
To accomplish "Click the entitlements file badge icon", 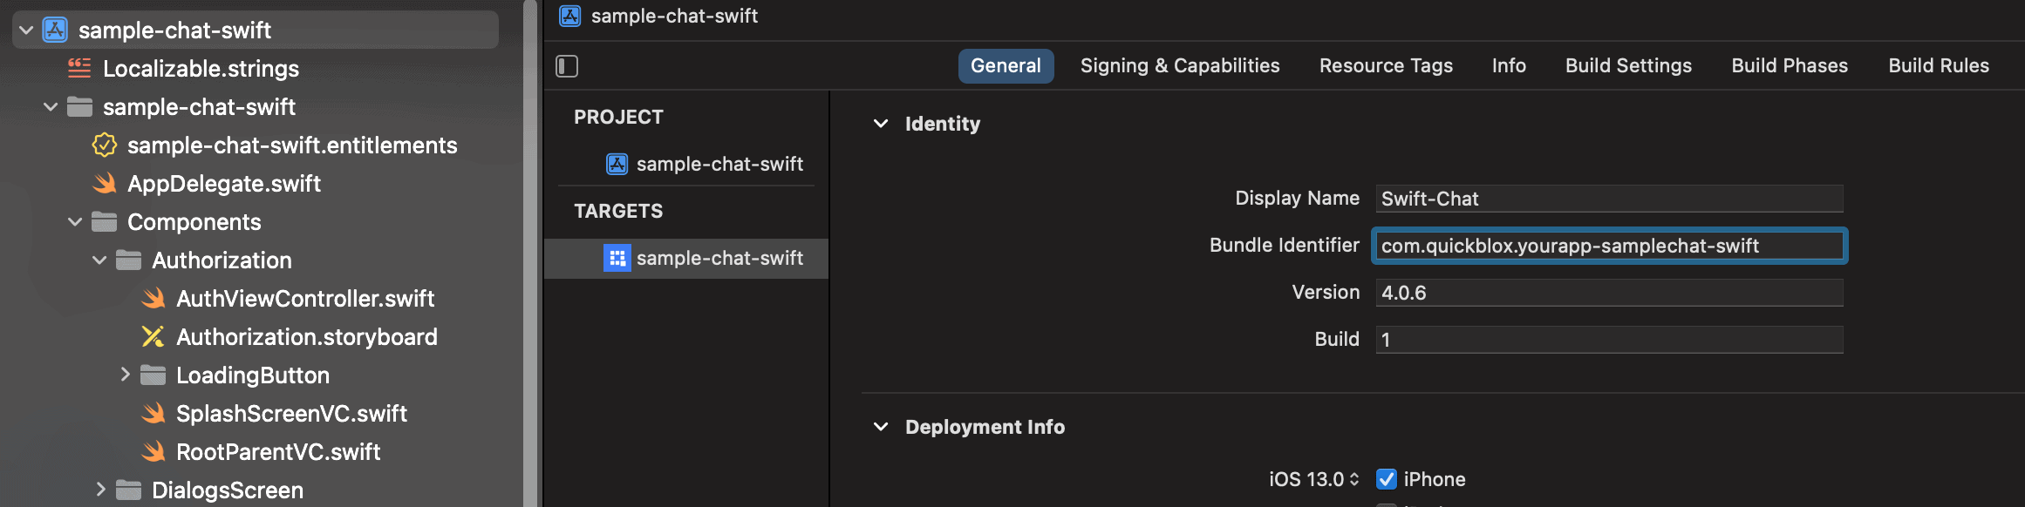I will click(104, 145).
